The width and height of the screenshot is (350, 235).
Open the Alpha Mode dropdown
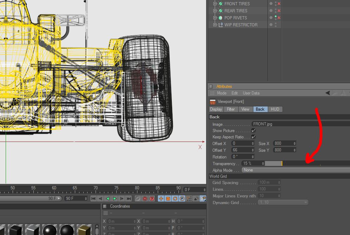pyautogui.click(x=295, y=170)
